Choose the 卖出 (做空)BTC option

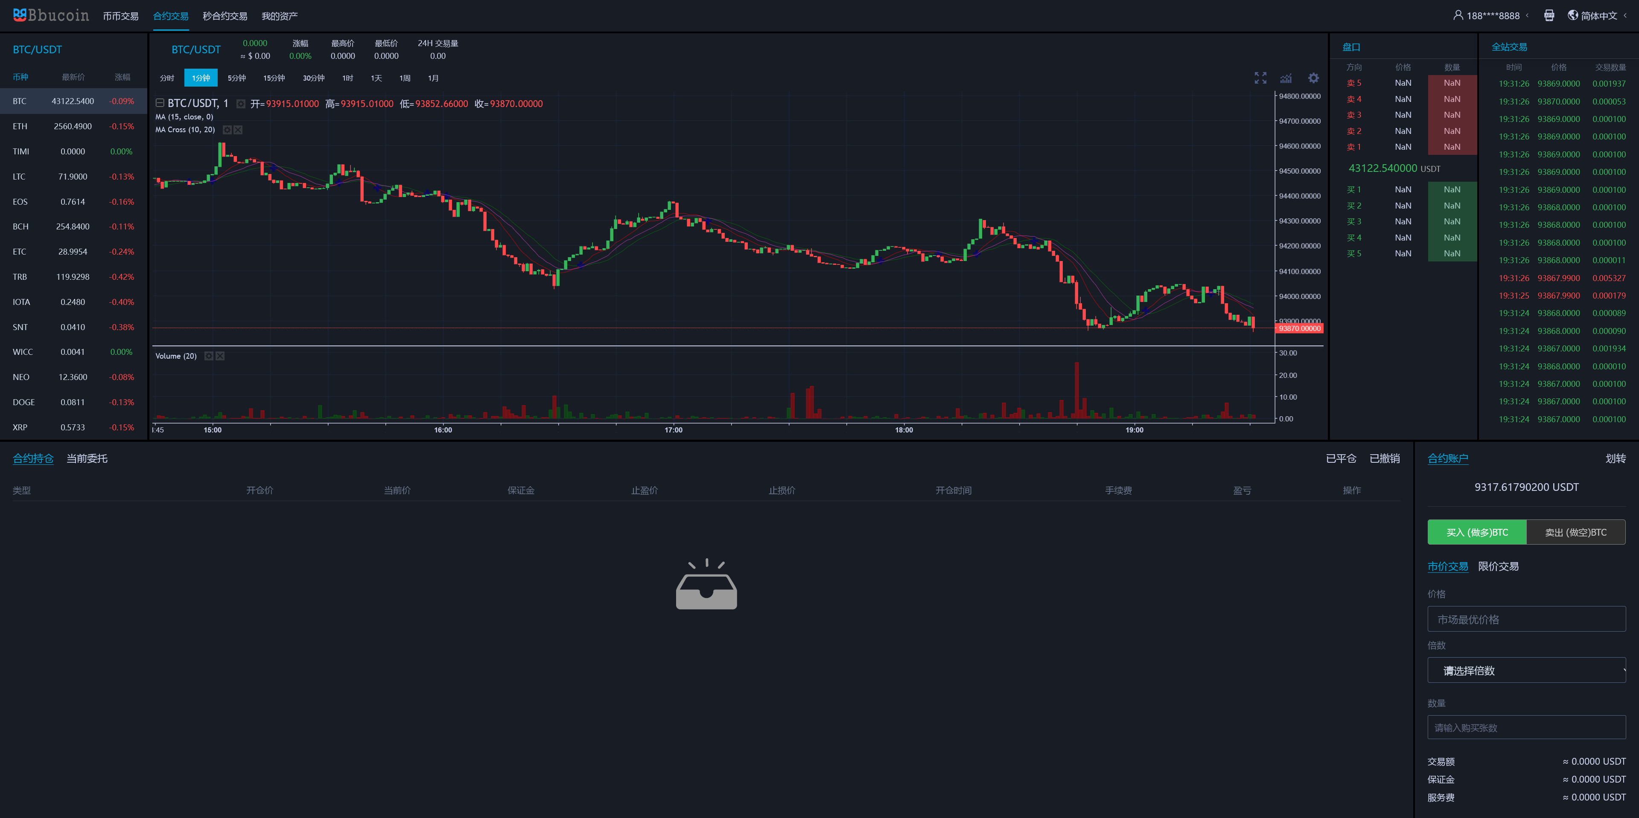pyautogui.click(x=1575, y=532)
